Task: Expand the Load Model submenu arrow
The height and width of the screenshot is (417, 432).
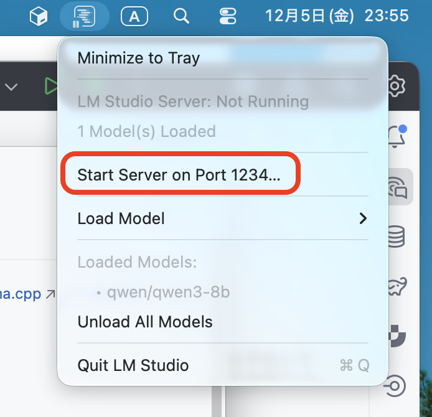Action: (363, 218)
